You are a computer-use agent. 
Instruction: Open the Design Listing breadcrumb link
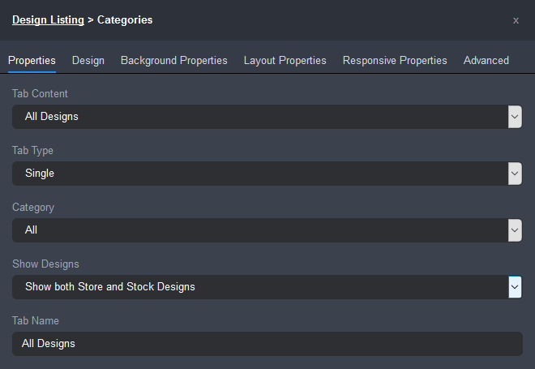48,19
